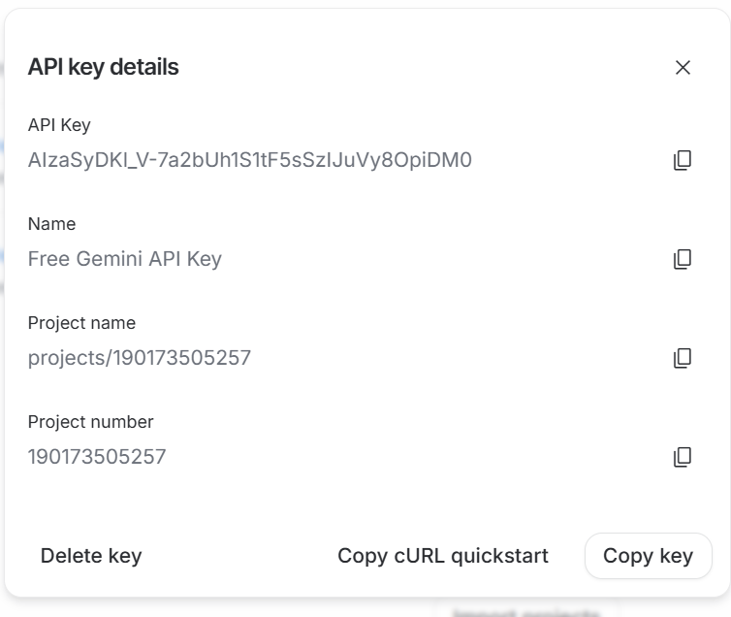Click Copy cURL quickstart

(x=442, y=556)
